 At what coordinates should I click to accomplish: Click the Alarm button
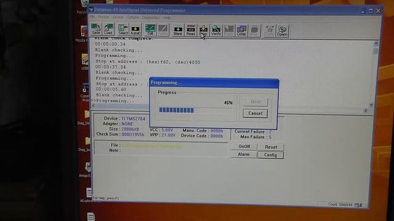point(244,154)
